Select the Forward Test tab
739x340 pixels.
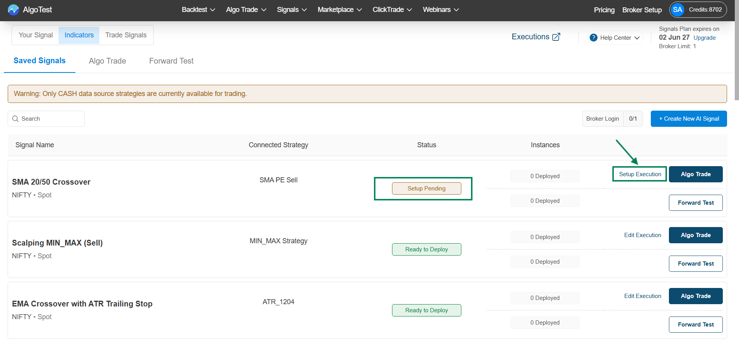pyautogui.click(x=171, y=61)
